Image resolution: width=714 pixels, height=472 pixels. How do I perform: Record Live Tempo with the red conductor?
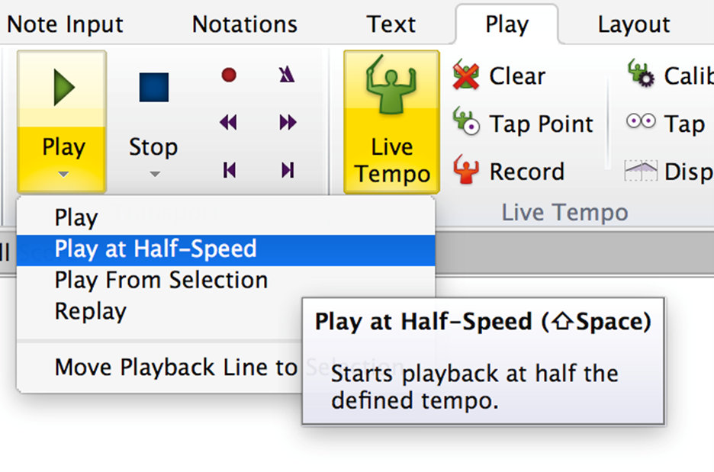[466, 170]
